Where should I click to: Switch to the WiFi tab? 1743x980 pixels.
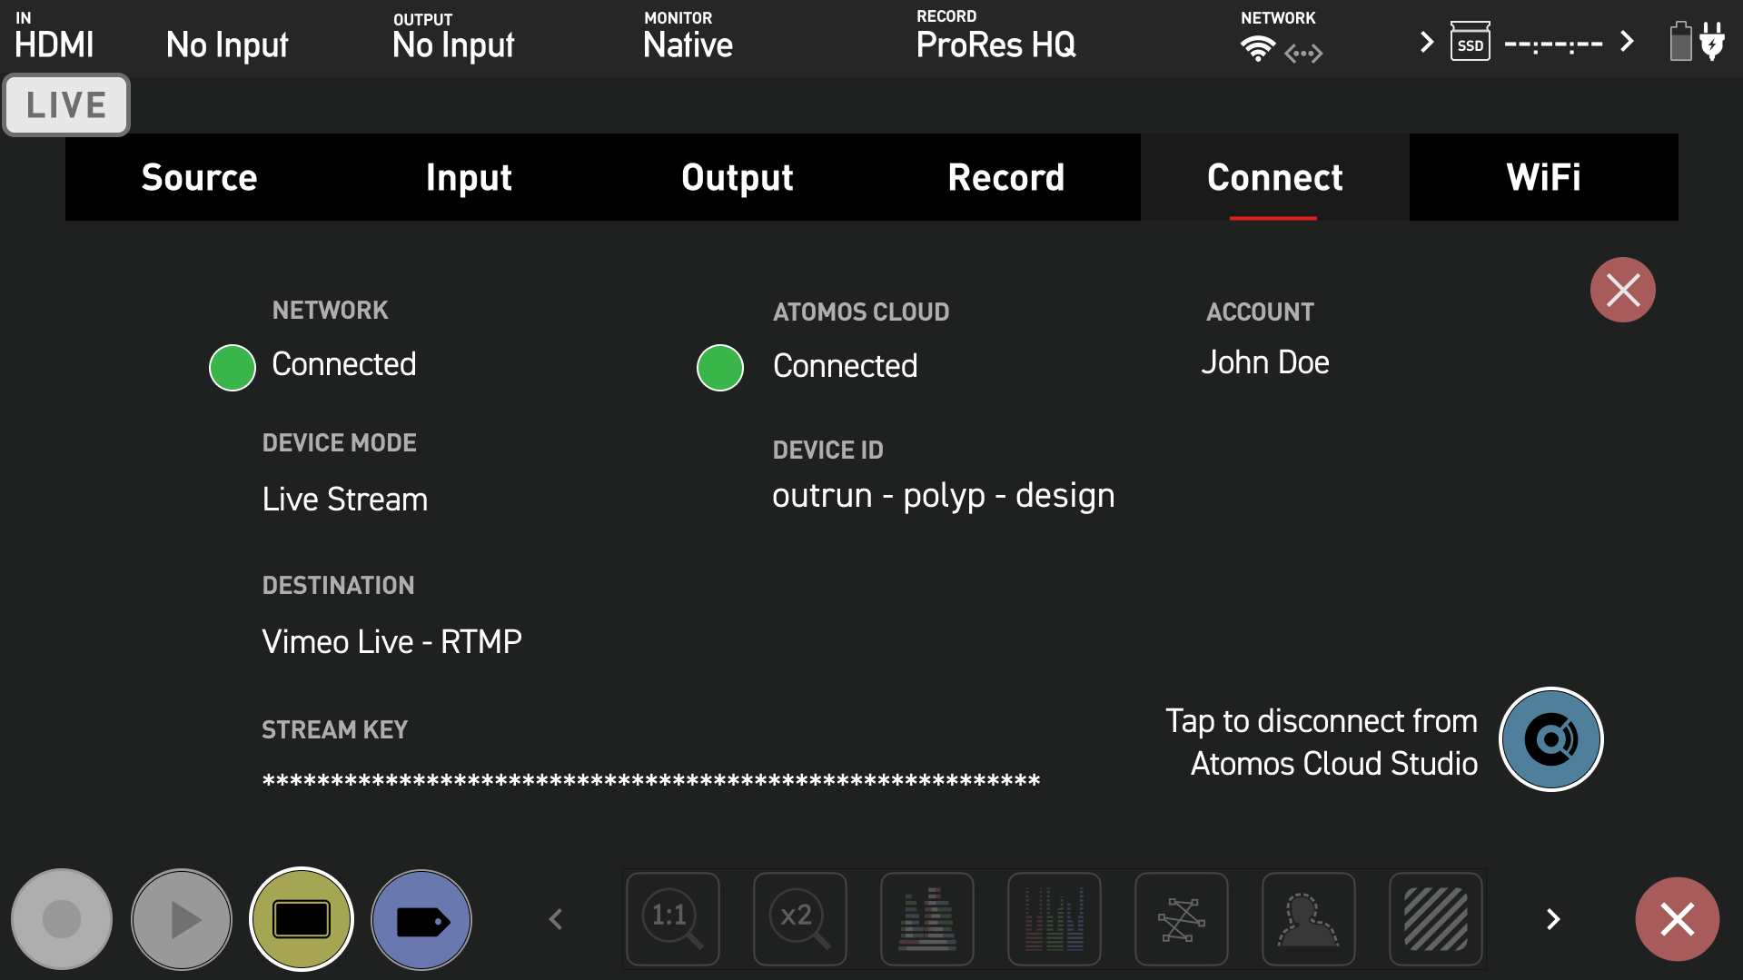[x=1543, y=177]
